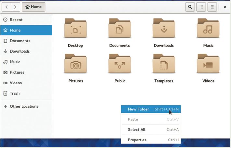Click the camera icon beside sidebar Pictures

point(6,73)
